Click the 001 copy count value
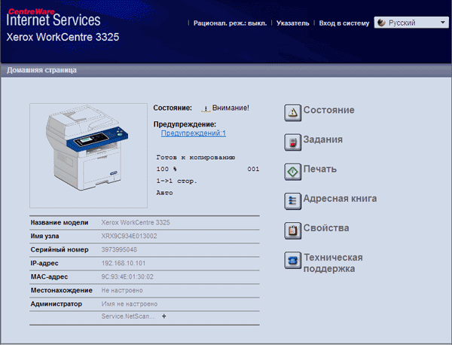Image resolution: width=452 pixels, height=345 pixels. pyautogui.click(x=253, y=169)
